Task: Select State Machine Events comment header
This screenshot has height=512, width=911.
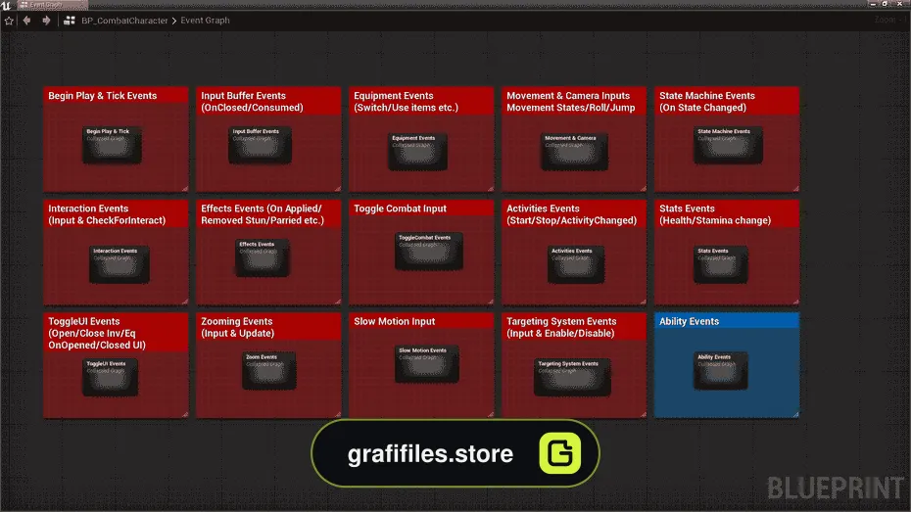Action: tap(727, 102)
